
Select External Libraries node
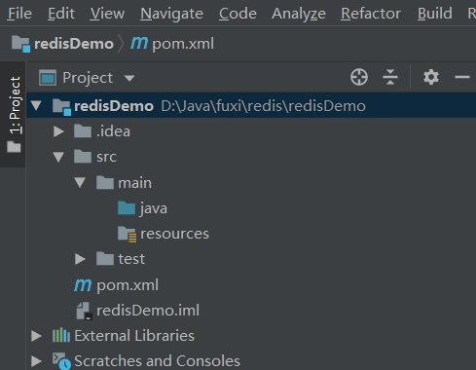point(134,336)
